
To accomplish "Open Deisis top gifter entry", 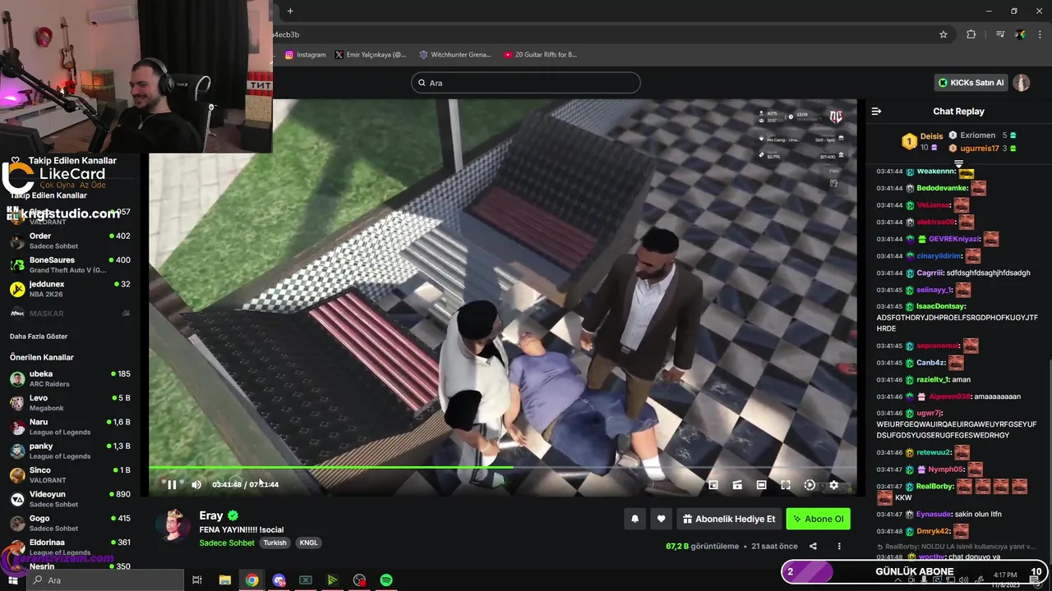I will coord(923,142).
